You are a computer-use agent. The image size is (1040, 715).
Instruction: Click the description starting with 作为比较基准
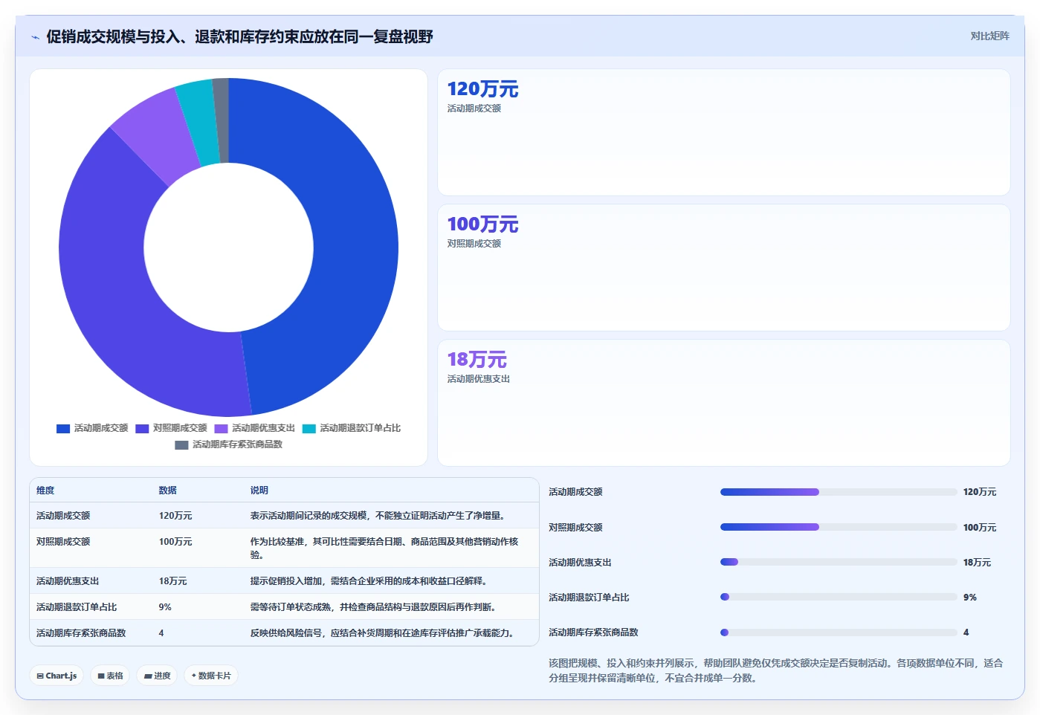pos(384,549)
